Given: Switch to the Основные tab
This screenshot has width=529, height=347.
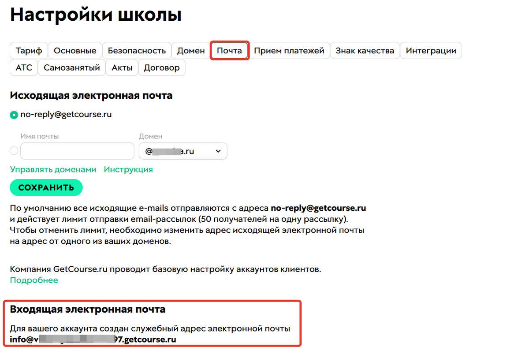Looking at the screenshot, I should (75, 51).
